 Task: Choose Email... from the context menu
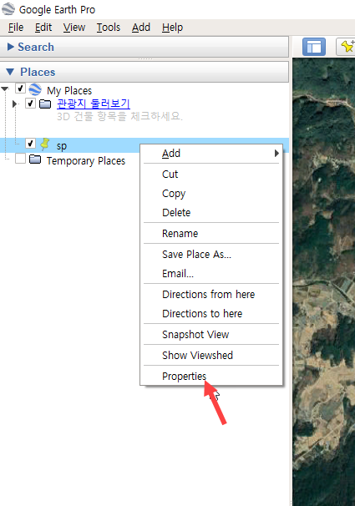point(211,274)
